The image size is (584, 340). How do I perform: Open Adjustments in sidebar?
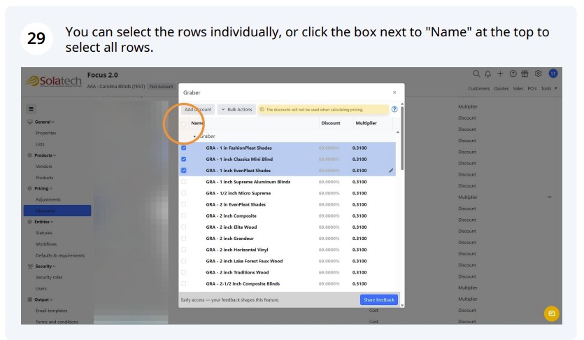[x=48, y=199]
